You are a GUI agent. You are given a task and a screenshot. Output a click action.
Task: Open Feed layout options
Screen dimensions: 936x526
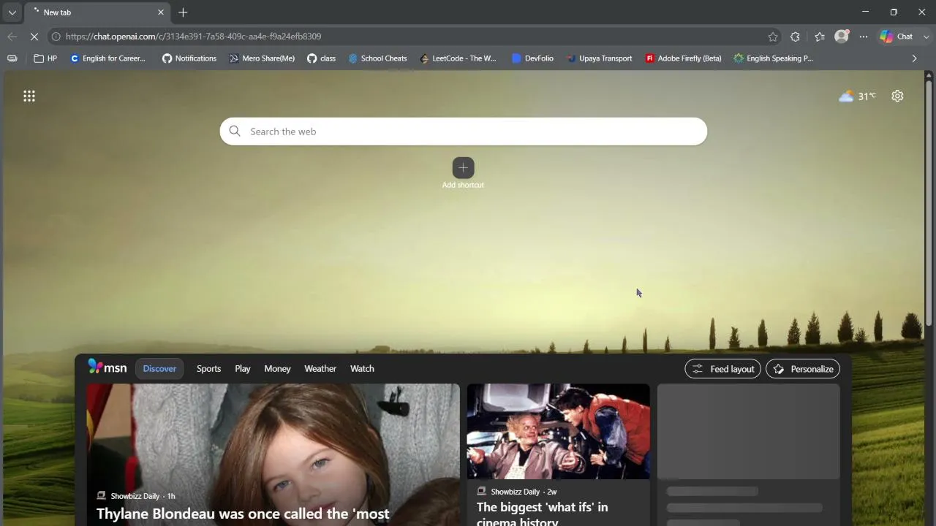coord(723,369)
